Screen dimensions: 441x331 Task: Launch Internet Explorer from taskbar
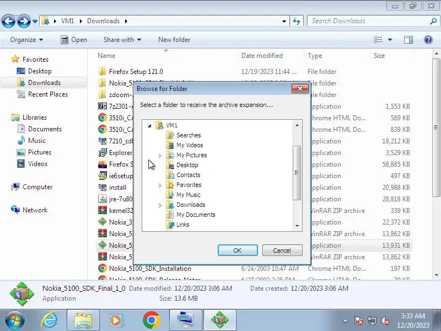[x=49, y=321]
